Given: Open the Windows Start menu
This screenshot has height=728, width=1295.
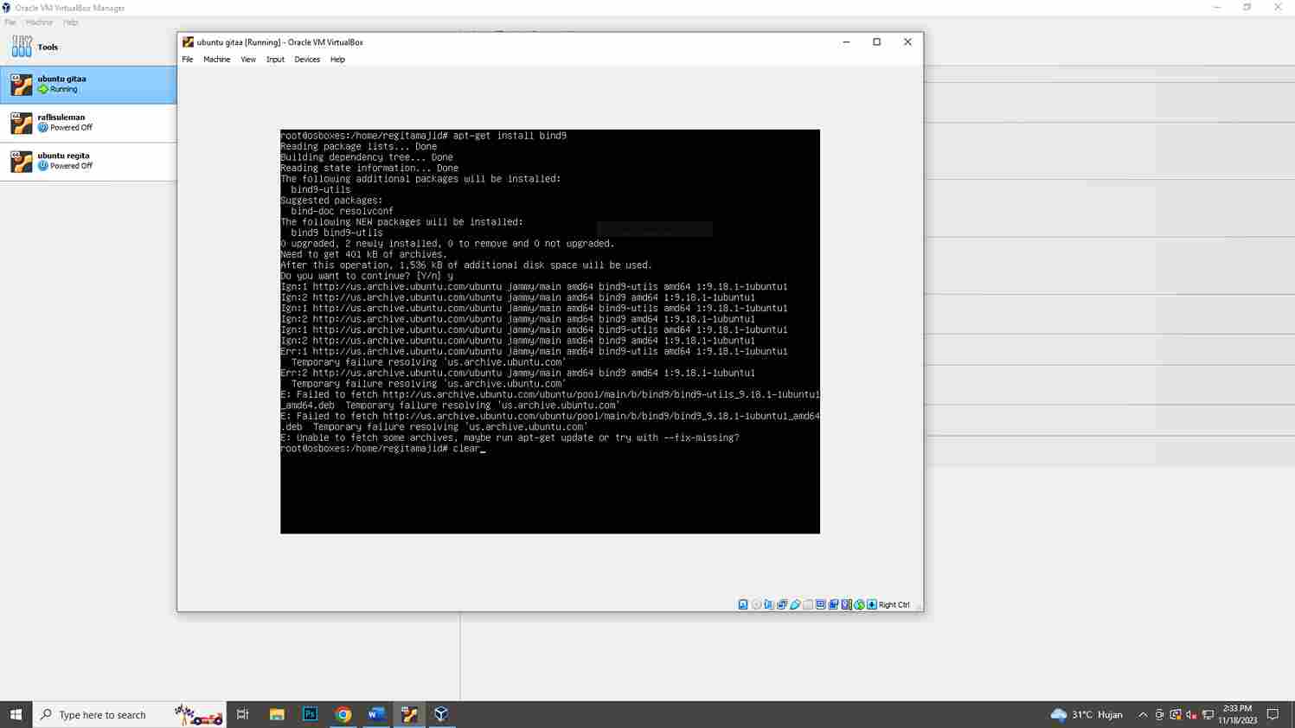Looking at the screenshot, I should point(16,714).
